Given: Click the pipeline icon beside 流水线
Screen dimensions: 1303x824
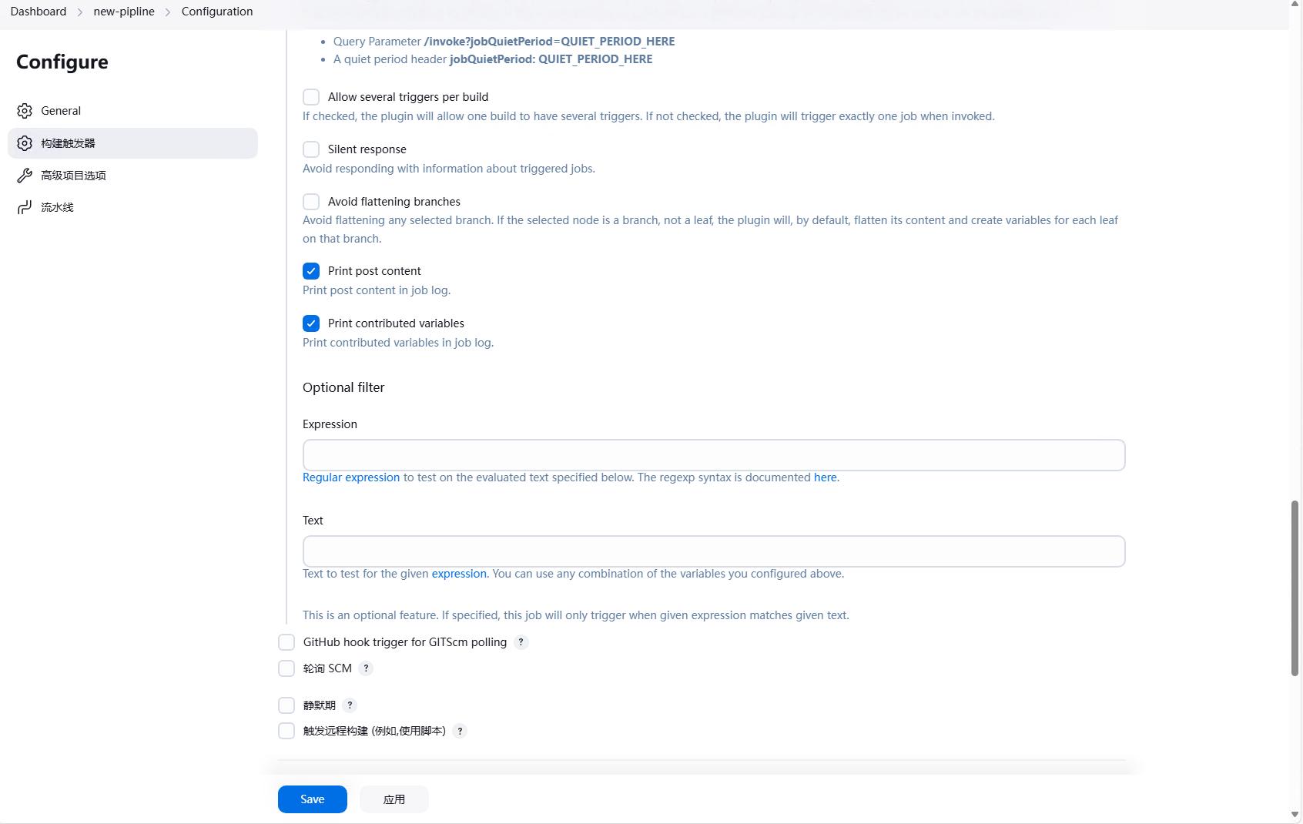Looking at the screenshot, I should [25, 207].
